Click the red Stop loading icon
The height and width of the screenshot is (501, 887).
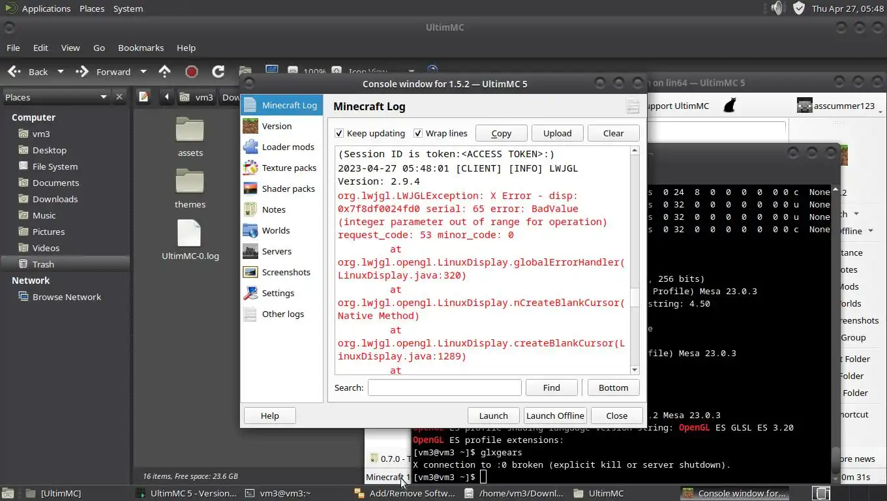pyautogui.click(x=191, y=72)
